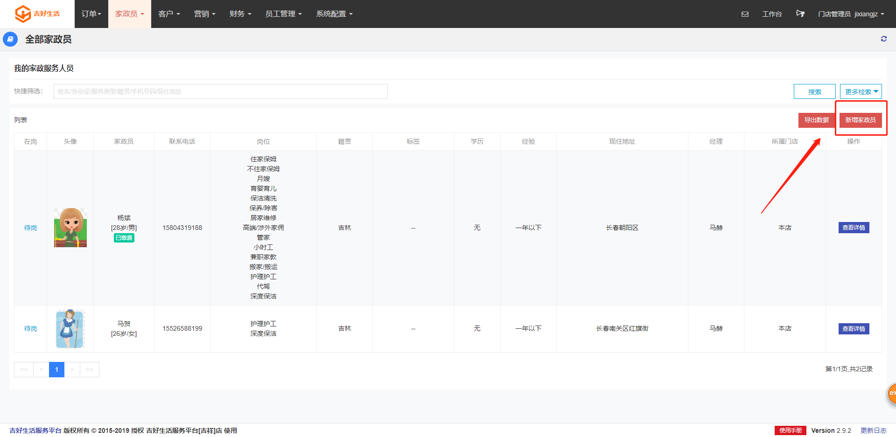
Task: Click the 现住地址 column header
Action: point(622,141)
